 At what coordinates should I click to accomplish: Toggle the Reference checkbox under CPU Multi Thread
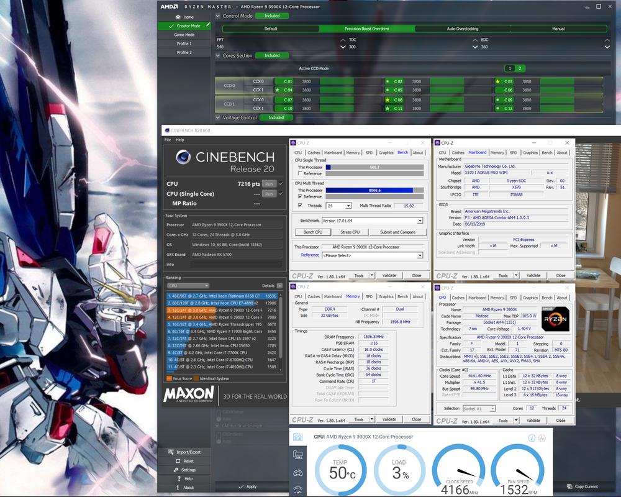pyautogui.click(x=300, y=196)
